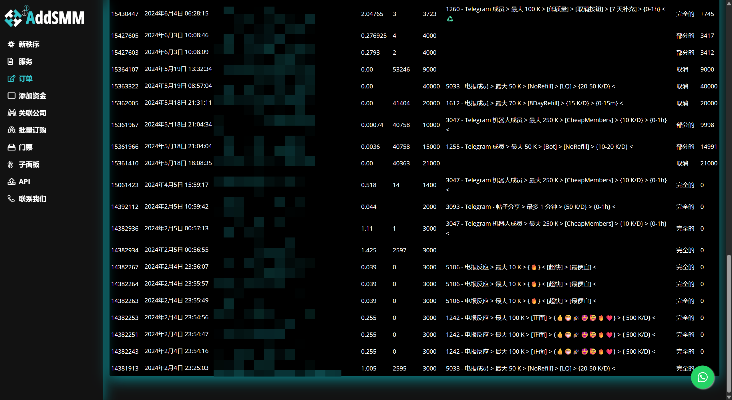
Task: Click charge value 2.04765
Action: point(372,14)
